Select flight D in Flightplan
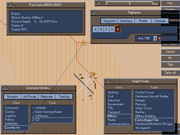This screenshot has width=180, height=135. point(112,29)
